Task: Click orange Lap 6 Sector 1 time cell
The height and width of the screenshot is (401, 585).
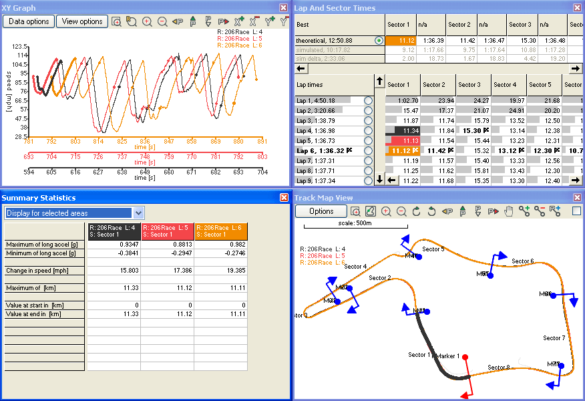Action: [x=402, y=151]
